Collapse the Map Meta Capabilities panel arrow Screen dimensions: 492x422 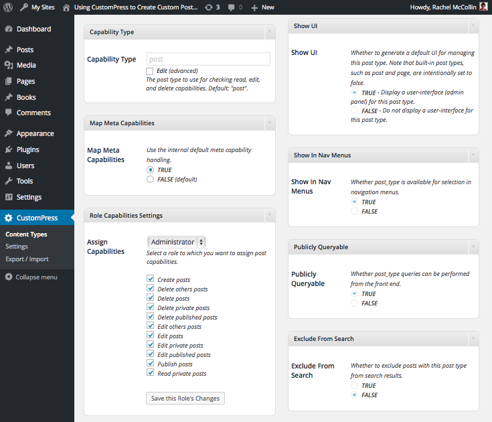coord(270,123)
